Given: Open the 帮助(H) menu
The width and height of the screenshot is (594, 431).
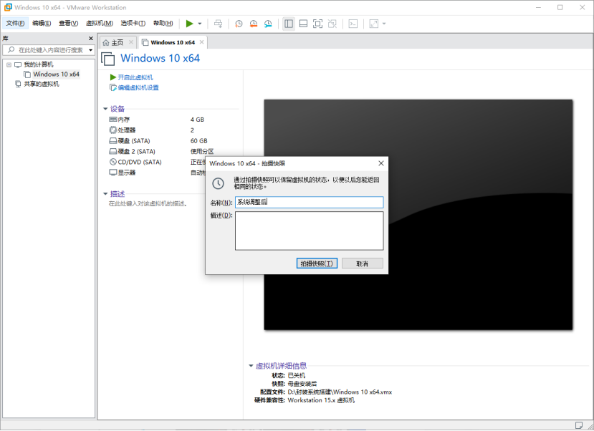Looking at the screenshot, I should [163, 24].
